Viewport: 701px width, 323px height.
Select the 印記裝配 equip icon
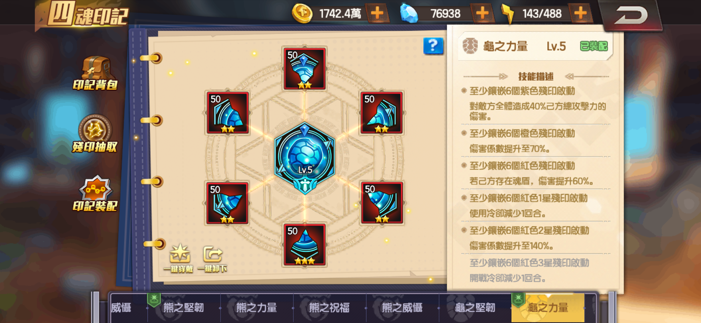tap(95, 194)
